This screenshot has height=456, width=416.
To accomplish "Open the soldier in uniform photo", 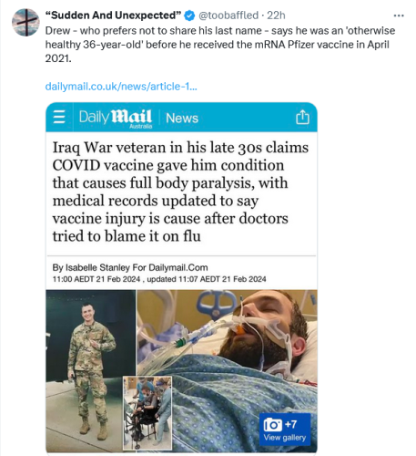I will coord(91,369).
